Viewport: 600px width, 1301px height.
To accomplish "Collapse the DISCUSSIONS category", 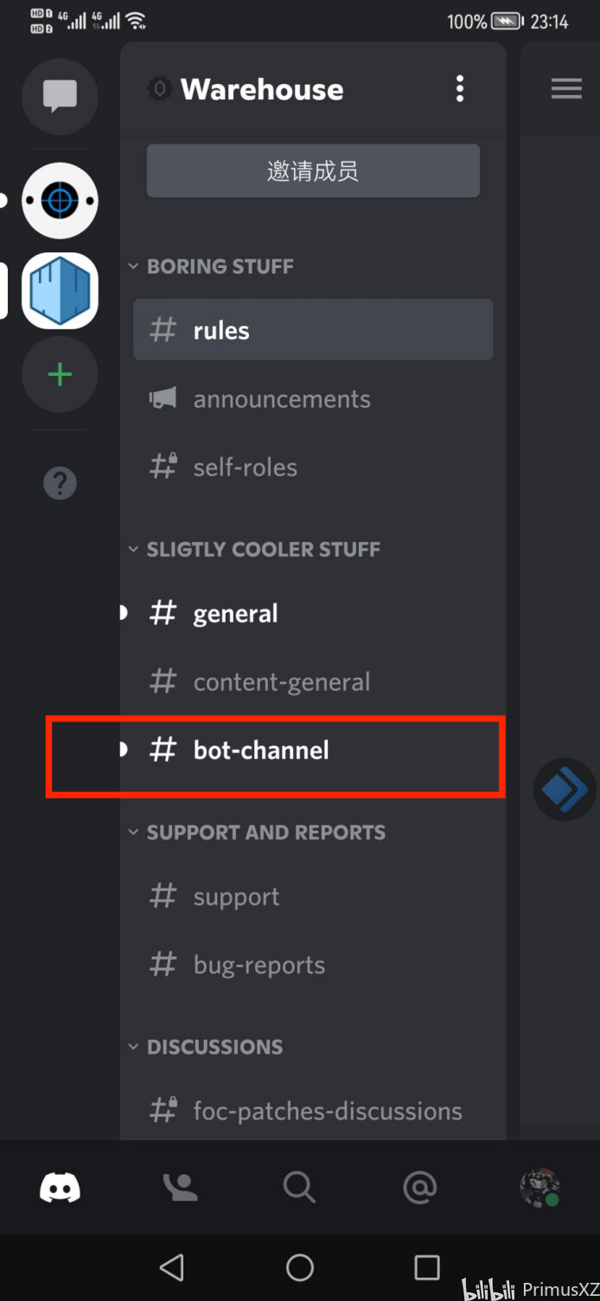I will point(206,1047).
